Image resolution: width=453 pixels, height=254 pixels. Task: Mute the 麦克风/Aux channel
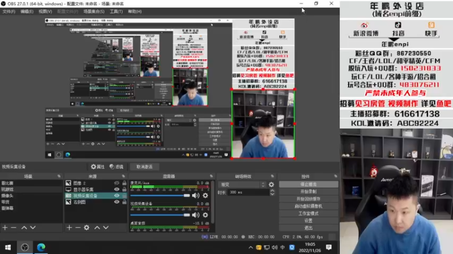point(195,195)
